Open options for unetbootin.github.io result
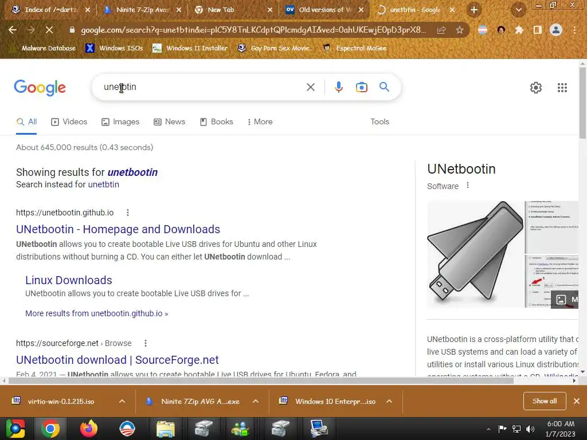 [128, 213]
